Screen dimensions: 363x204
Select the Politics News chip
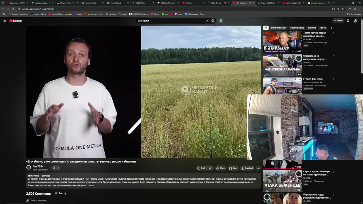click(297, 28)
